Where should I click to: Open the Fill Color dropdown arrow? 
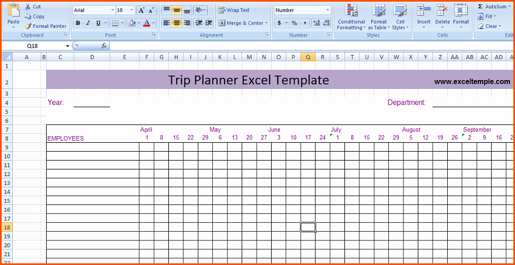(139, 23)
